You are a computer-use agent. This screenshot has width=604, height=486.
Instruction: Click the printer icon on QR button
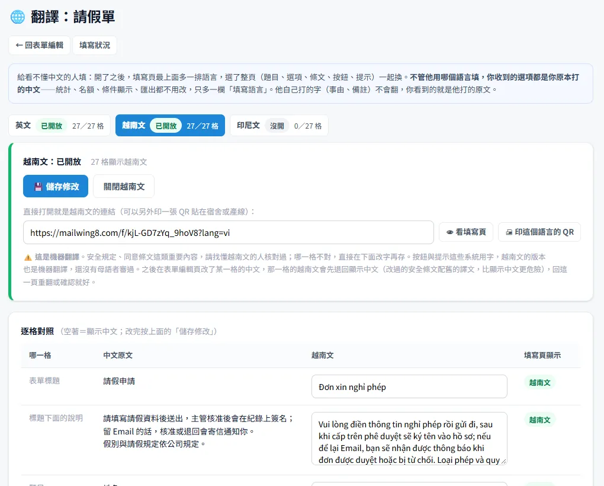(x=509, y=232)
